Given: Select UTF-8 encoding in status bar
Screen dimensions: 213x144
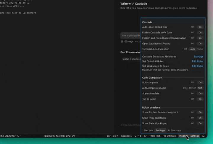Looking at the screenshot, I should click(138, 136).
